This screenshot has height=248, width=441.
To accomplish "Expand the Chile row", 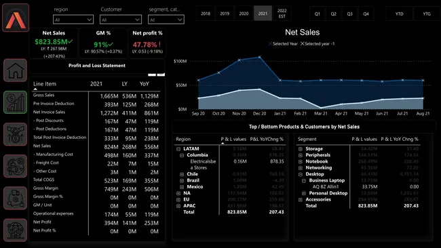I will click(182, 174).
